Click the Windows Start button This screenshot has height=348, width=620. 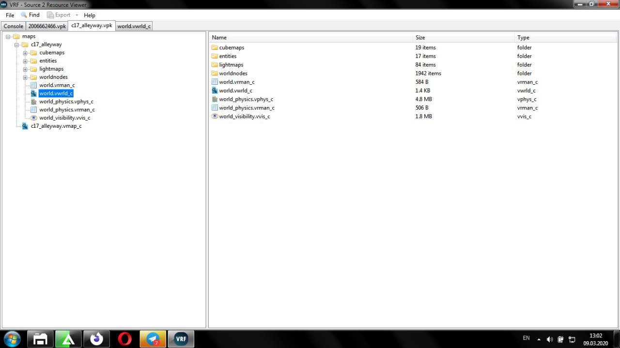pos(12,339)
